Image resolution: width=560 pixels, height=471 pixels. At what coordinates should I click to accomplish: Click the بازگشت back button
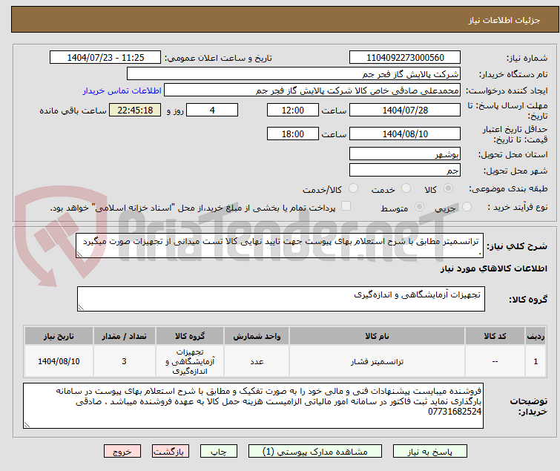pos(171,452)
